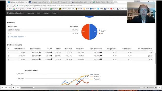Stop the video playback
The height and width of the screenshot is (91, 162).
coord(14,88)
